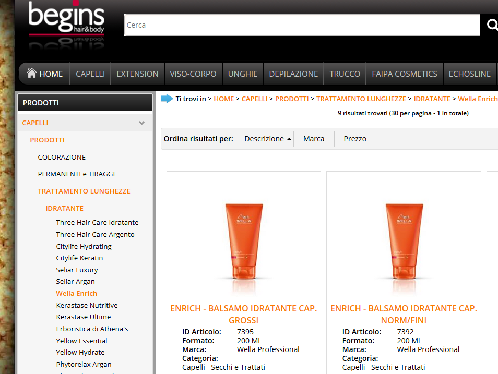Select Erboristica di Athena's

92,329
